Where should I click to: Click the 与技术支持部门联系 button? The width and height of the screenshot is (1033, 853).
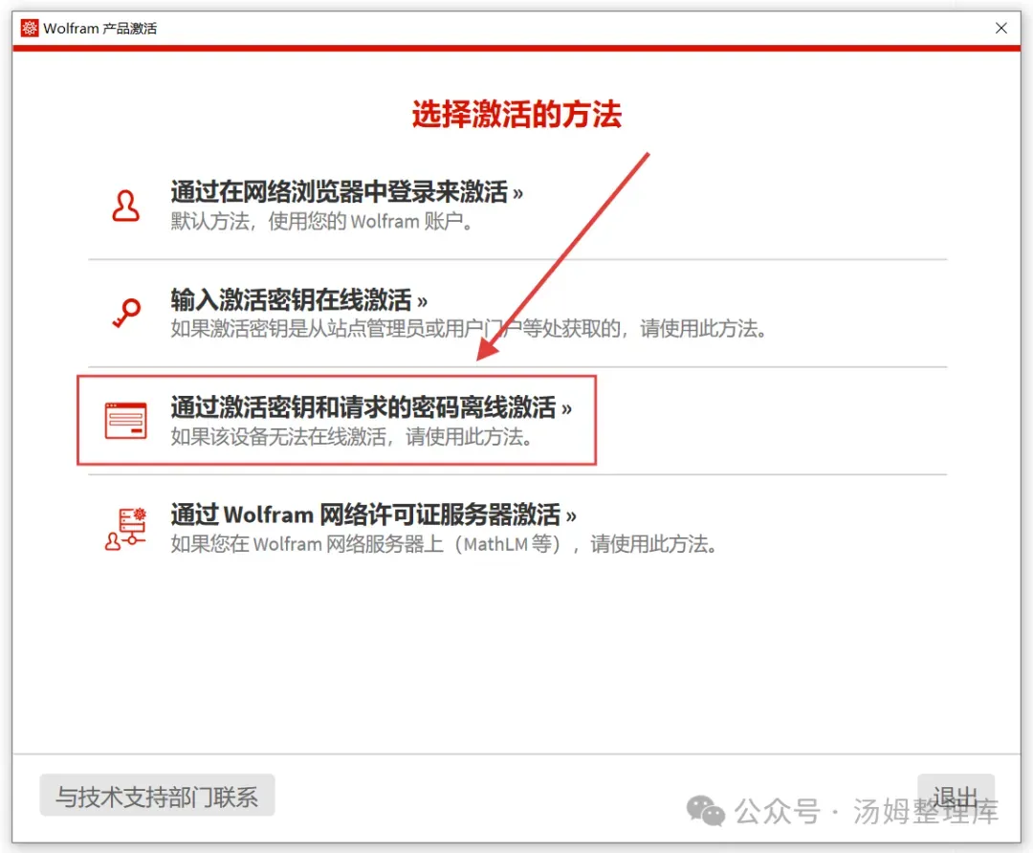tap(157, 796)
